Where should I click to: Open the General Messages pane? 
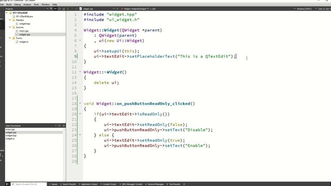click(x=155, y=184)
